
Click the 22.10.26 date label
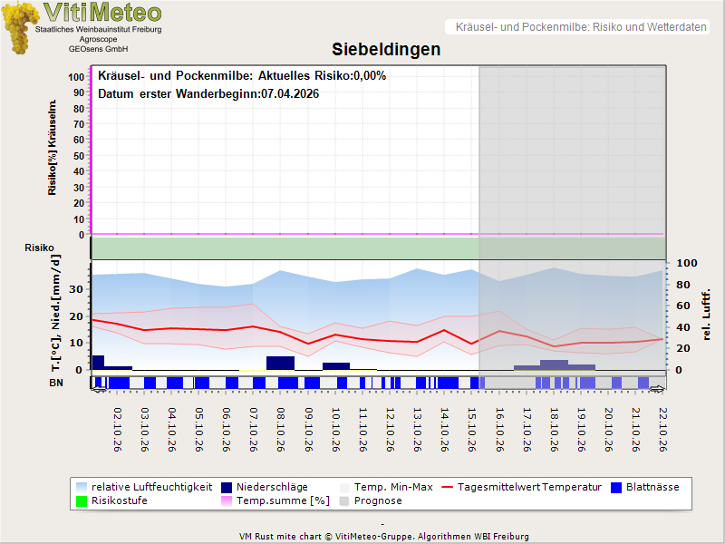pyautogui.click(x=663, y=430)
